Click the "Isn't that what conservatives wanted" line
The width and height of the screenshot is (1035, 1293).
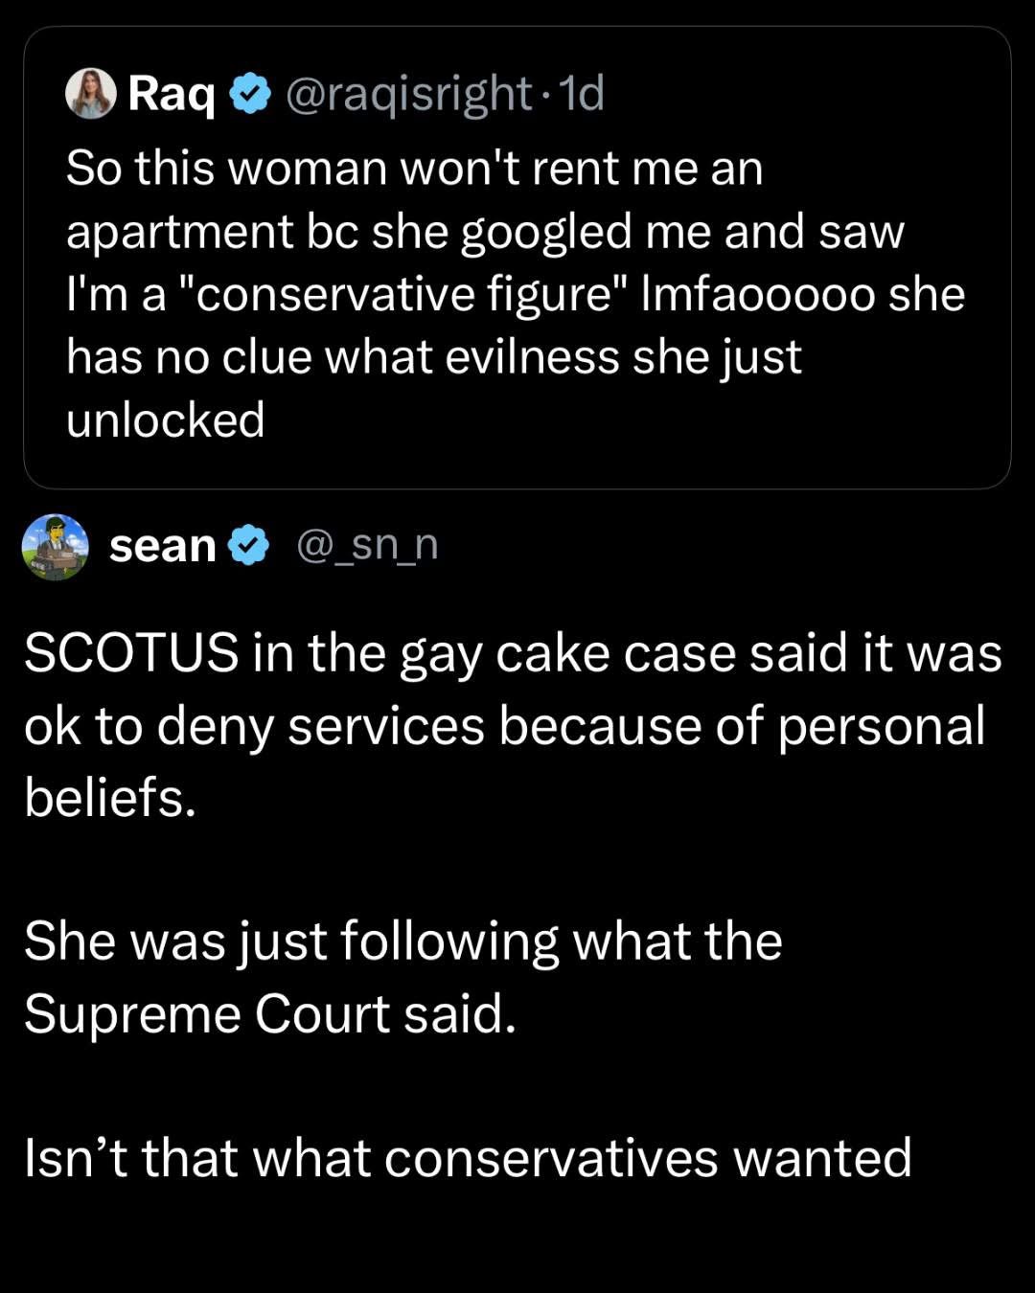click(x=468, y=1158)
